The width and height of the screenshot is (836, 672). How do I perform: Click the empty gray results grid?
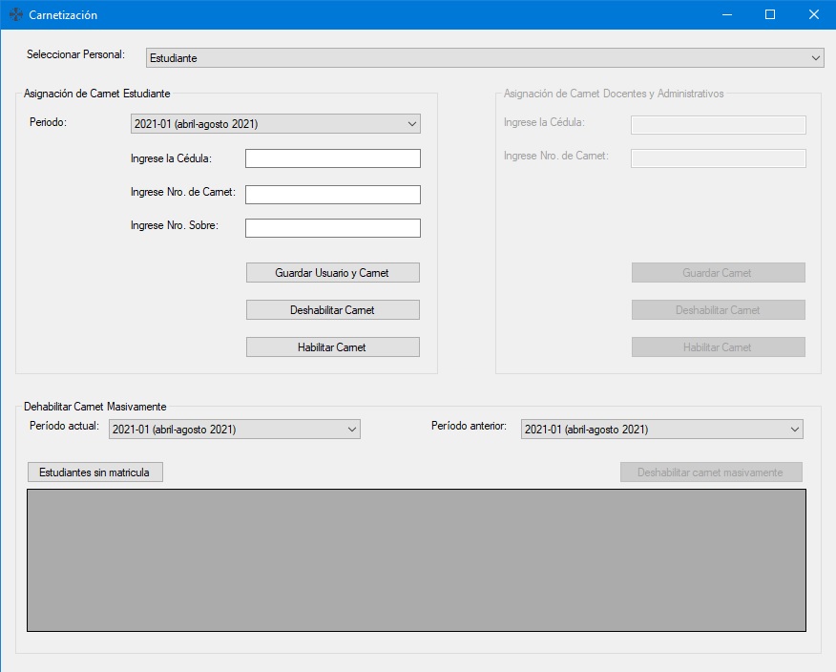tap(416, 560)
